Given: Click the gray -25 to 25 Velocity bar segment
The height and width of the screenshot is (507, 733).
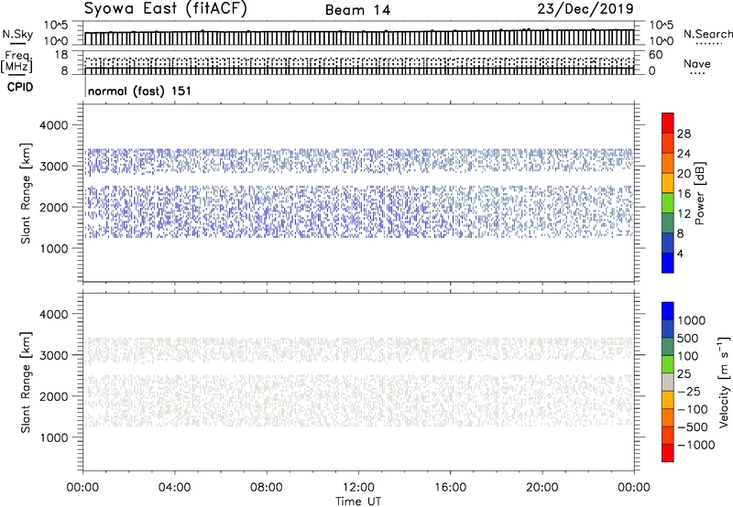Looking at the screenshot, I should point(668,382).
